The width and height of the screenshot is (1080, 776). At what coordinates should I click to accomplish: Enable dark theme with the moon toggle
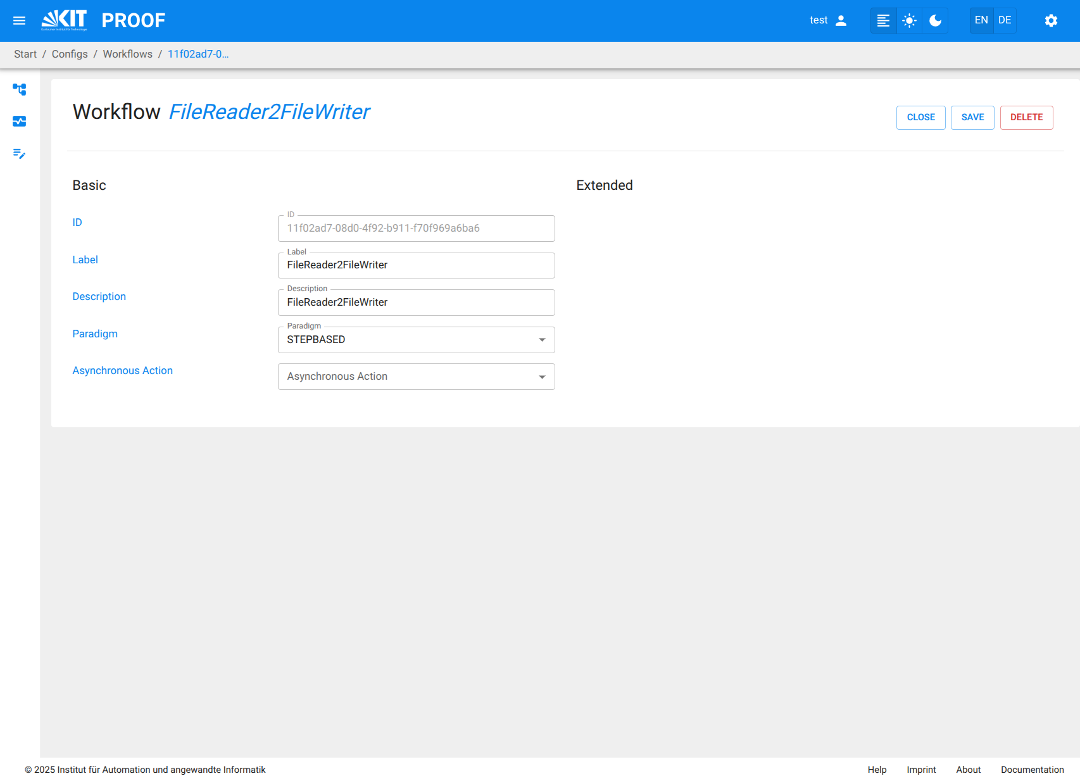(x=935, y=20)
